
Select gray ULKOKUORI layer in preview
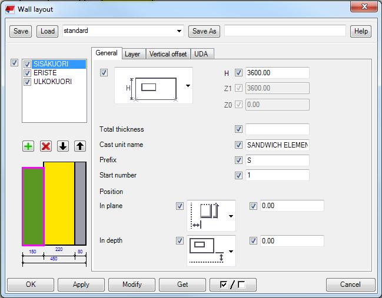tap(81, 203)
